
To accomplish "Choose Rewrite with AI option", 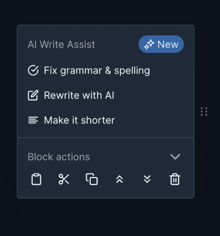I will click(79, 96).
